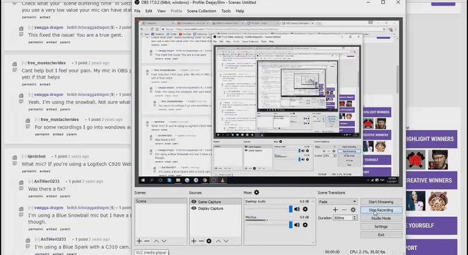Viewport: 468px width, 255px height.
Task: Toggle visibility of Display Capture source
Action: click(x=194, y=208)
